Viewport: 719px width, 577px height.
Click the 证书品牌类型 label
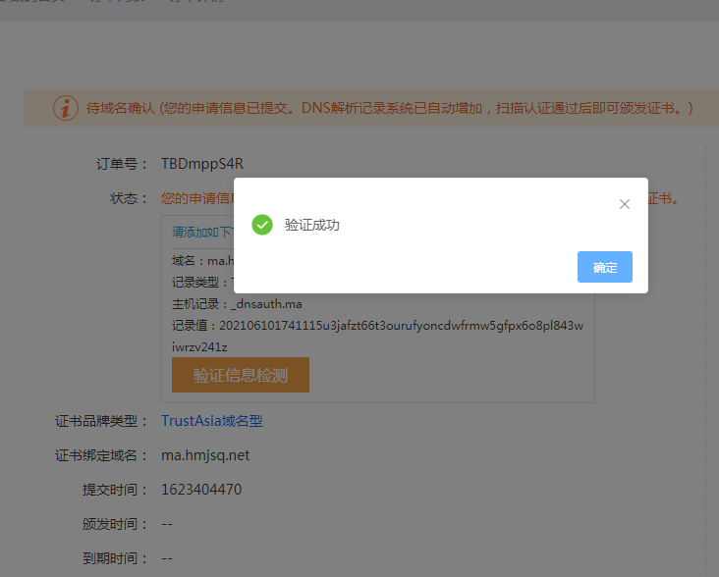(102, 421)
